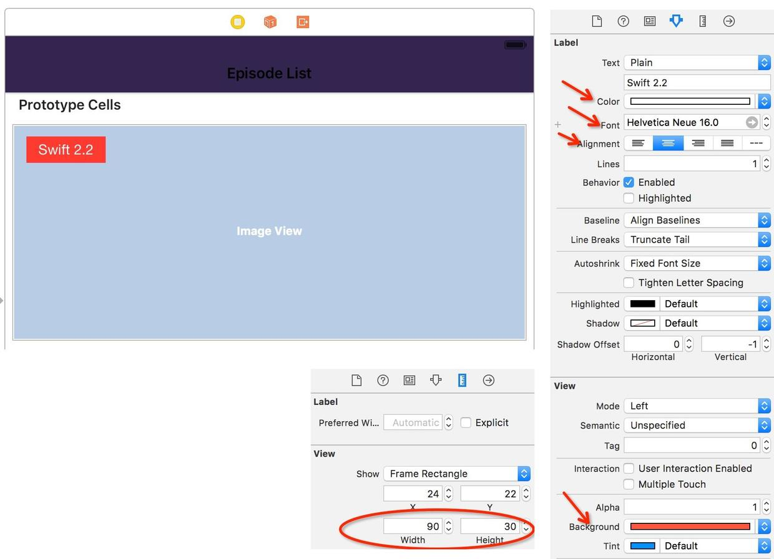Click the red Background color swatch
Viewport: 774px width, 559px height.
pos(690,527)
